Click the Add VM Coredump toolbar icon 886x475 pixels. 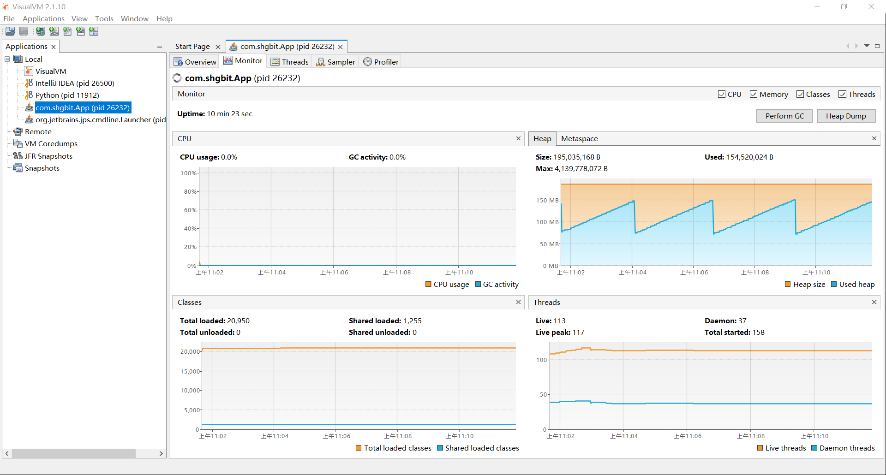coord(67,31)
